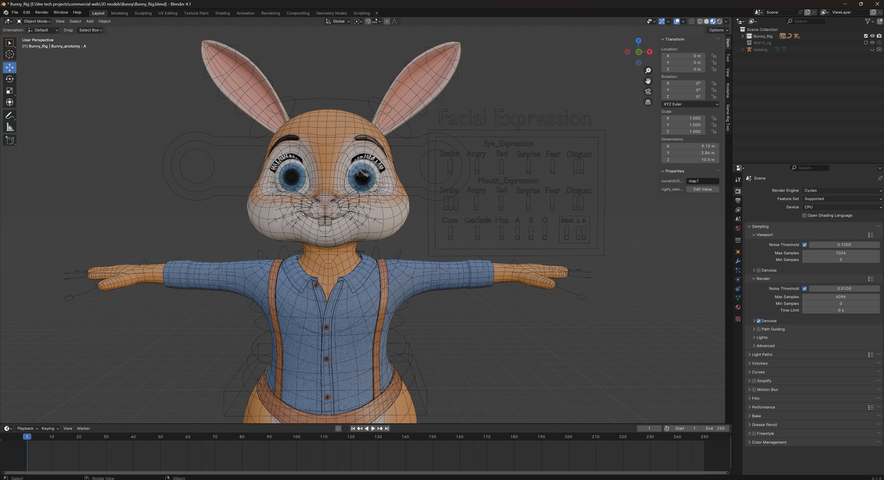Image resolution: width=884 pixels, height=480 pixels.
Task: Toggle WGTS_rig collection eye icon
Action: coord(872,42)
